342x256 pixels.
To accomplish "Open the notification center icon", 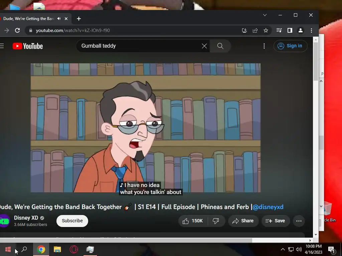I will pyautogui.click(x=331, y=249).
